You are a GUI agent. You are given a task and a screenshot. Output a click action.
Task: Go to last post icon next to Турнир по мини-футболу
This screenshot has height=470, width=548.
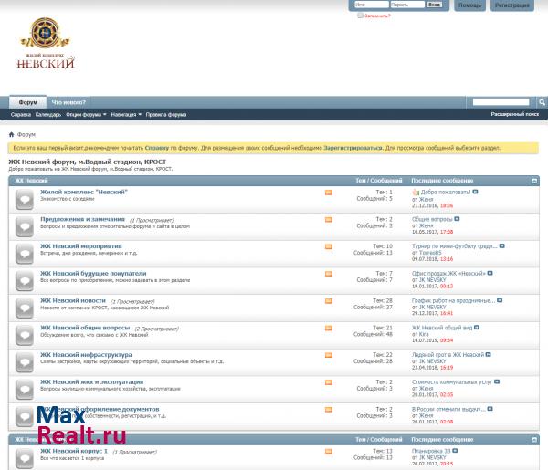tap(501, 246)
